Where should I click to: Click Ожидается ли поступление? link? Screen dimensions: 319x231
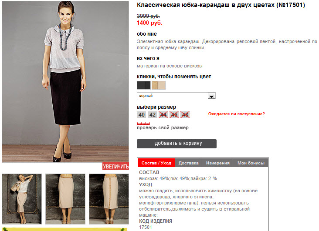coord(236,114)
